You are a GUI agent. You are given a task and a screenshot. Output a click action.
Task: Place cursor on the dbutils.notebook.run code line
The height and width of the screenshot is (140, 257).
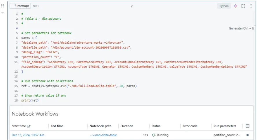(78, 86)
